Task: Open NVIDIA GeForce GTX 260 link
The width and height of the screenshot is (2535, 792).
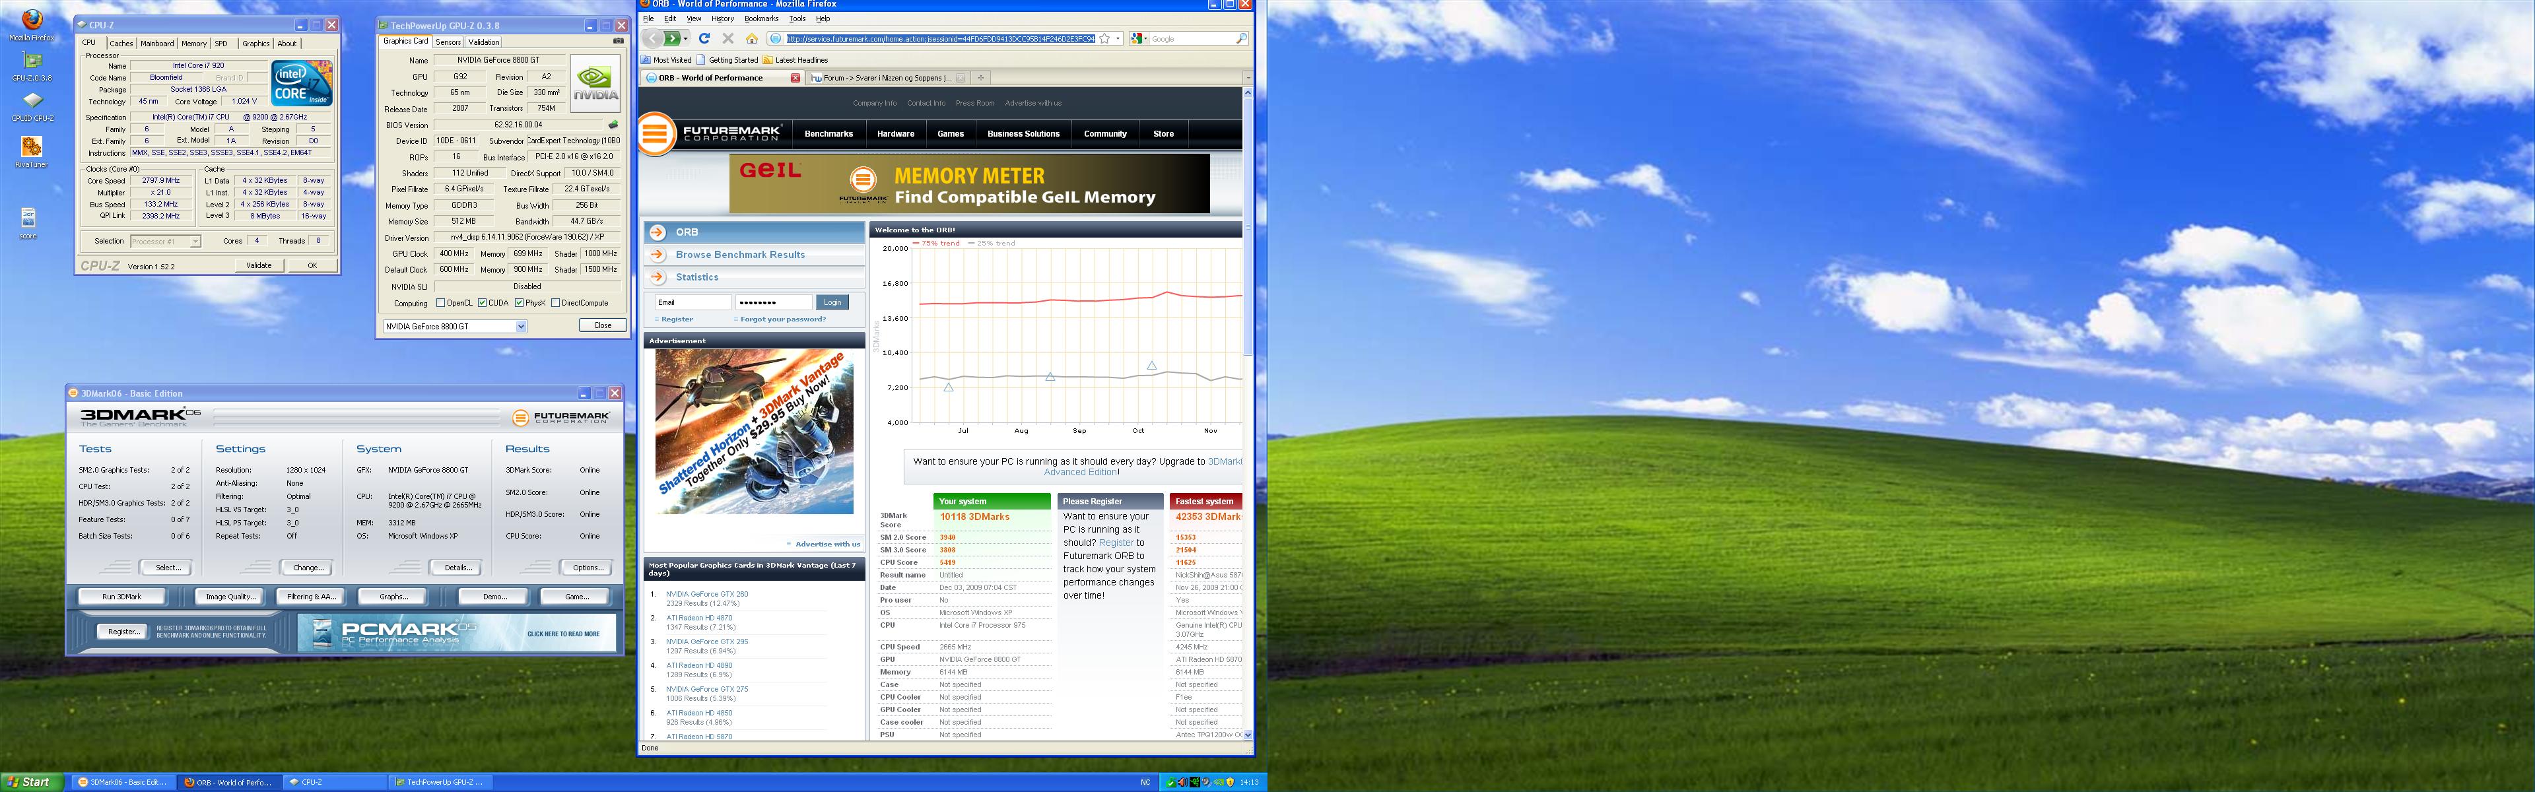Action: pyautogui.click(x=706, y=594)
